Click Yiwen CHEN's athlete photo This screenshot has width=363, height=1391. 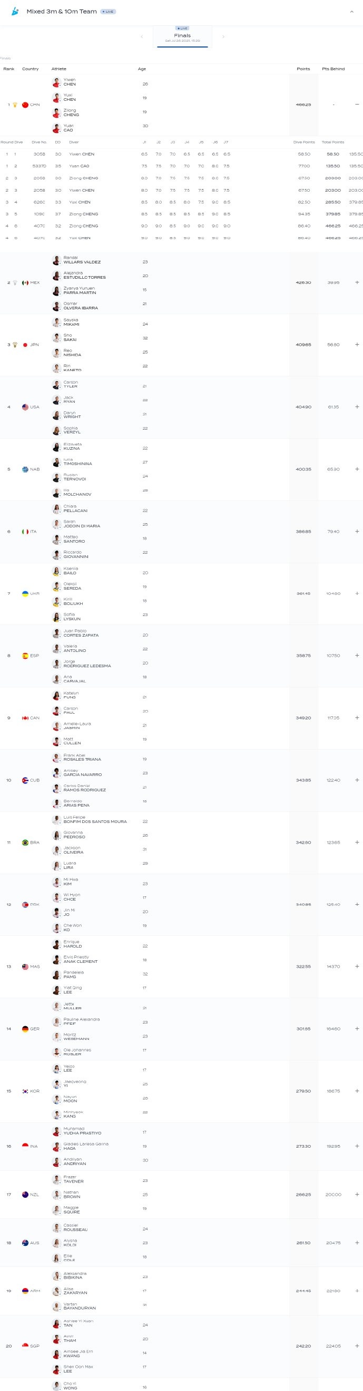coord(56,83)
